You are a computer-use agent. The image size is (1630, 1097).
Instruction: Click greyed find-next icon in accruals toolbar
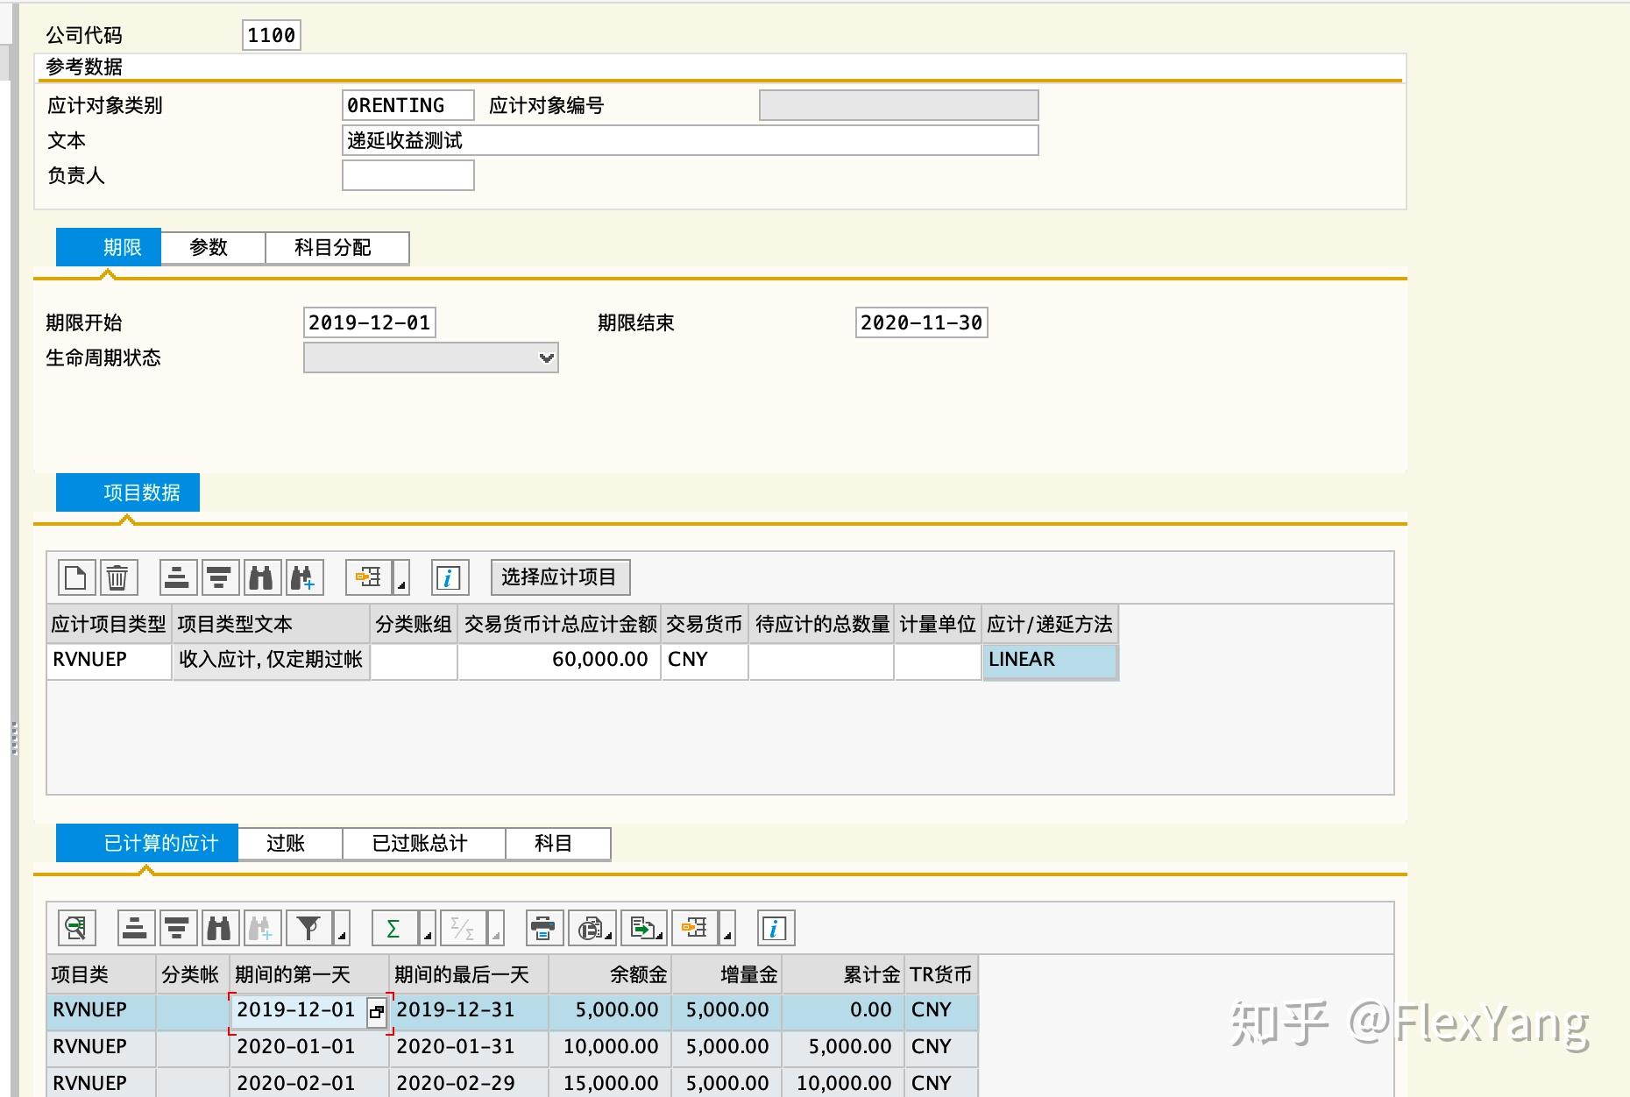tap(261, 928)
